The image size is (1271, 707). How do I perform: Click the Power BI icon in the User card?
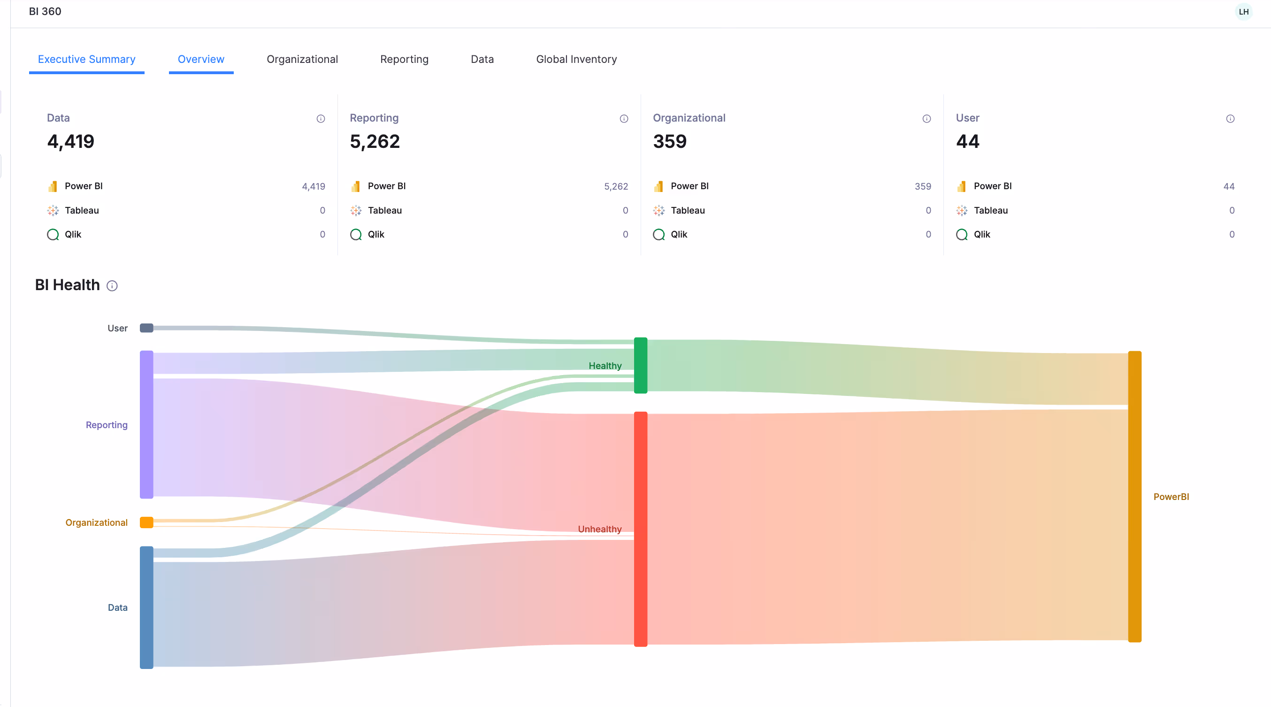pyautogui.click(x=962, y=186)
